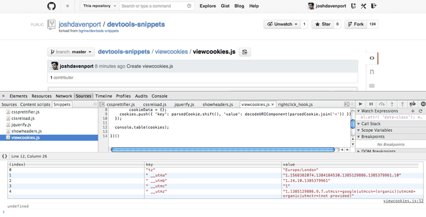
Task: Switch to the Profiles panel
Action: (x=123, y=96)
